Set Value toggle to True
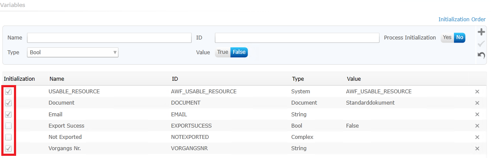The width and height of the screenshot is (491, 158). coord(222,53)
